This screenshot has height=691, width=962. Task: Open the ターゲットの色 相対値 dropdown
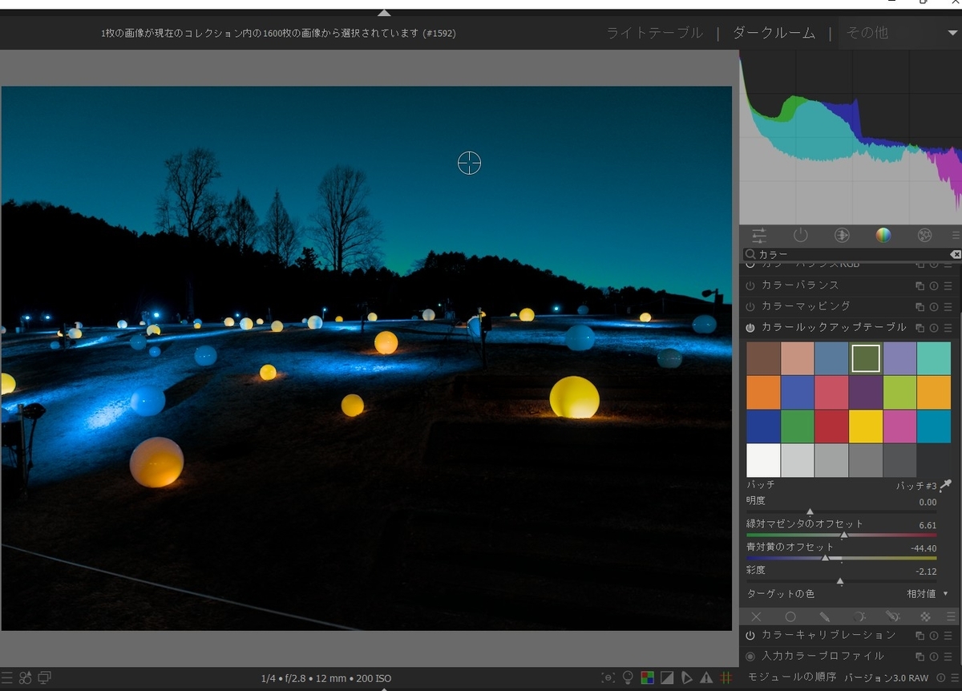click(922, 593)
